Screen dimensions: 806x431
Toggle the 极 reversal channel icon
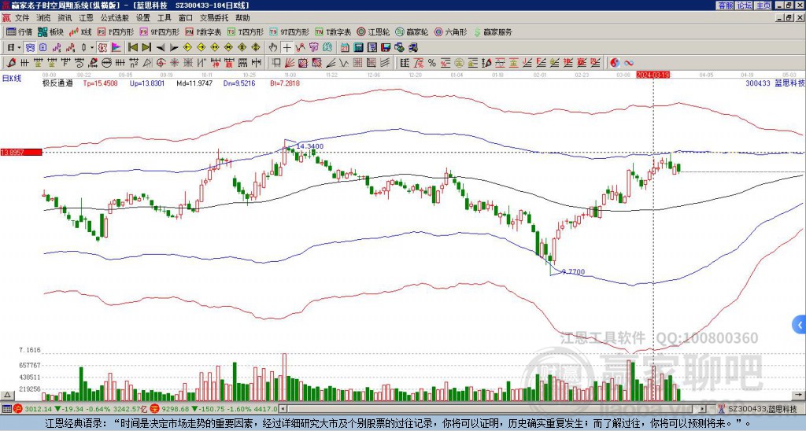click(x=103, y=48)
